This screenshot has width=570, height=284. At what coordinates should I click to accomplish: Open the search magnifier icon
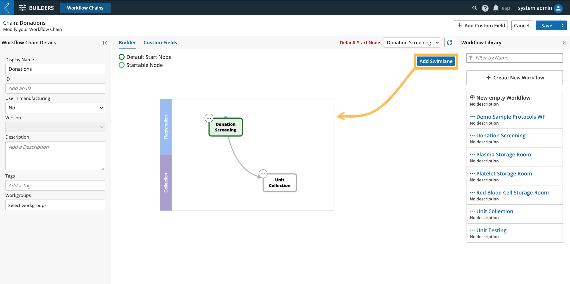[475, 8]
